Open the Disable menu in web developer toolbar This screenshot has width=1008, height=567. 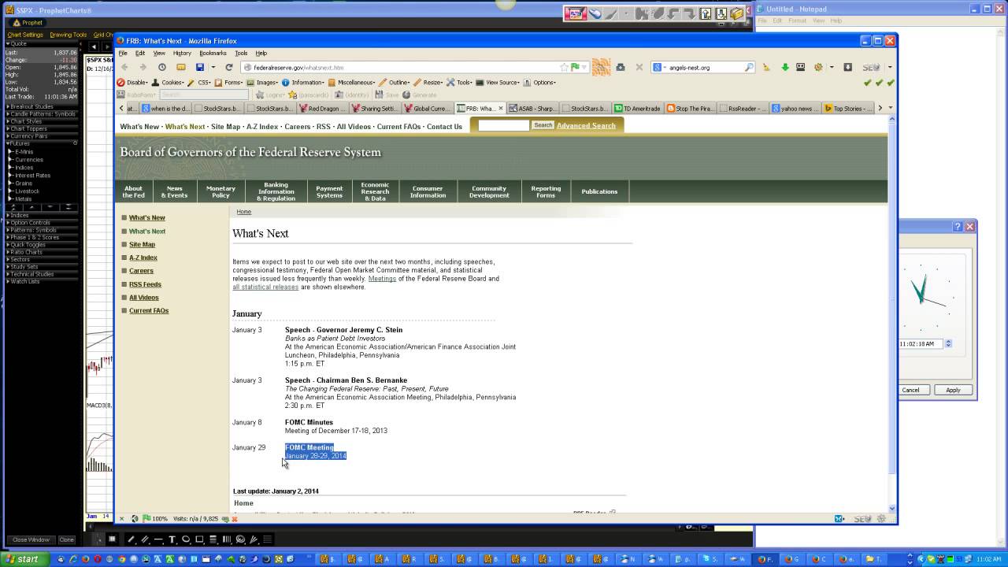[132, 83]
